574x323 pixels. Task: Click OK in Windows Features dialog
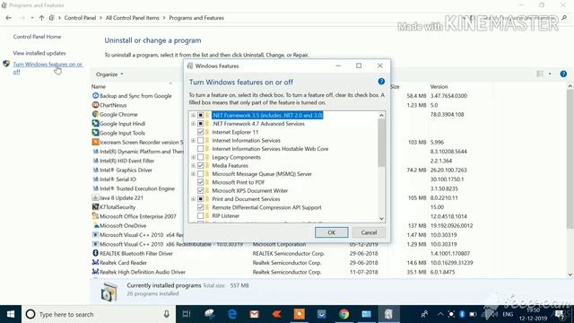(331, 232)
